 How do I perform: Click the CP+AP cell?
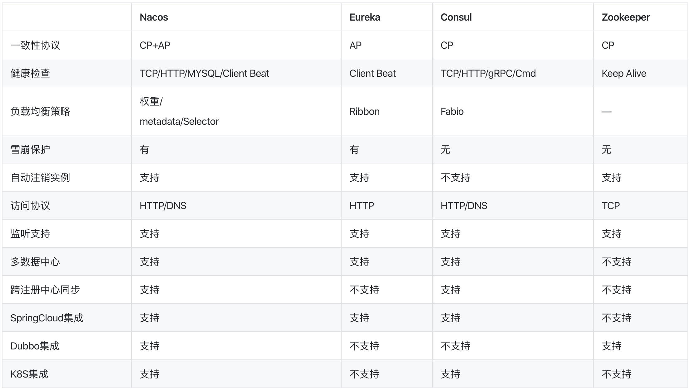point(155,45)
